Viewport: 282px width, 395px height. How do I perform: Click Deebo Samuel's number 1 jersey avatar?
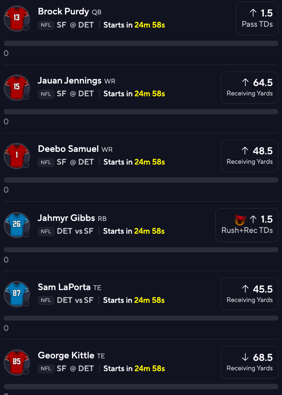point(17,156)
